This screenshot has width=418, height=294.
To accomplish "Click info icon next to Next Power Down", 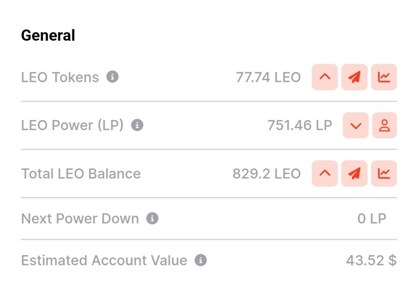I will point(152,218).
